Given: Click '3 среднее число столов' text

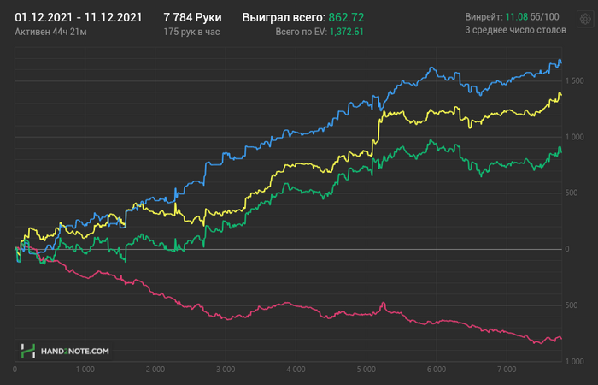Looking at the screenshot, I should tap(515, 30).
